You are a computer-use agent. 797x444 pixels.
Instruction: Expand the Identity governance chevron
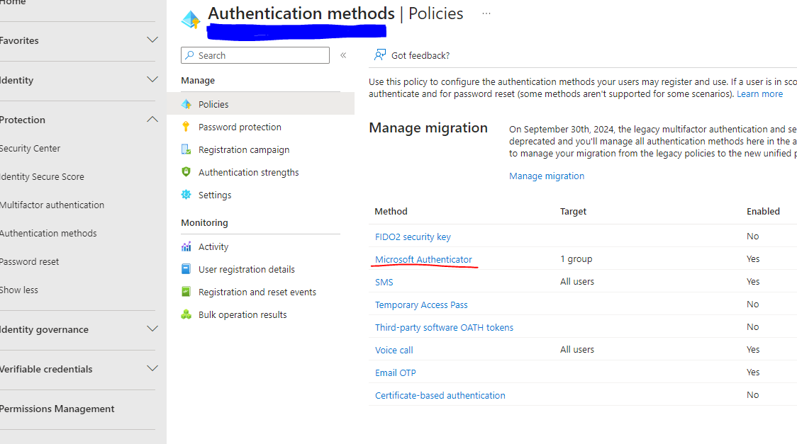coord(152,329)
